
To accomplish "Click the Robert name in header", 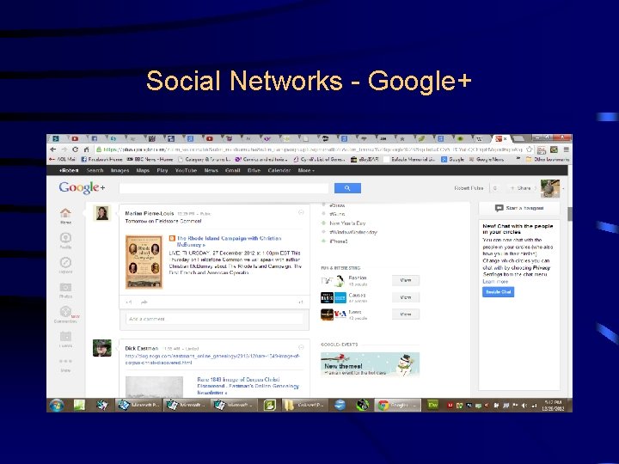I will coord(469,188).
